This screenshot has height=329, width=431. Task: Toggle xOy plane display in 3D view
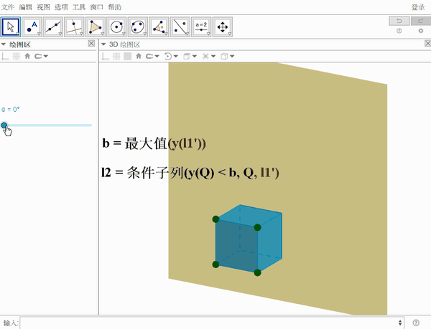point(128,56)
